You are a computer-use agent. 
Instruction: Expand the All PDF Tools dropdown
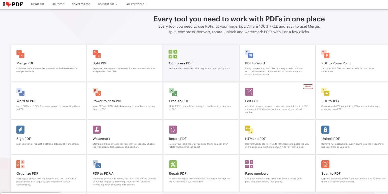point(137,4)
